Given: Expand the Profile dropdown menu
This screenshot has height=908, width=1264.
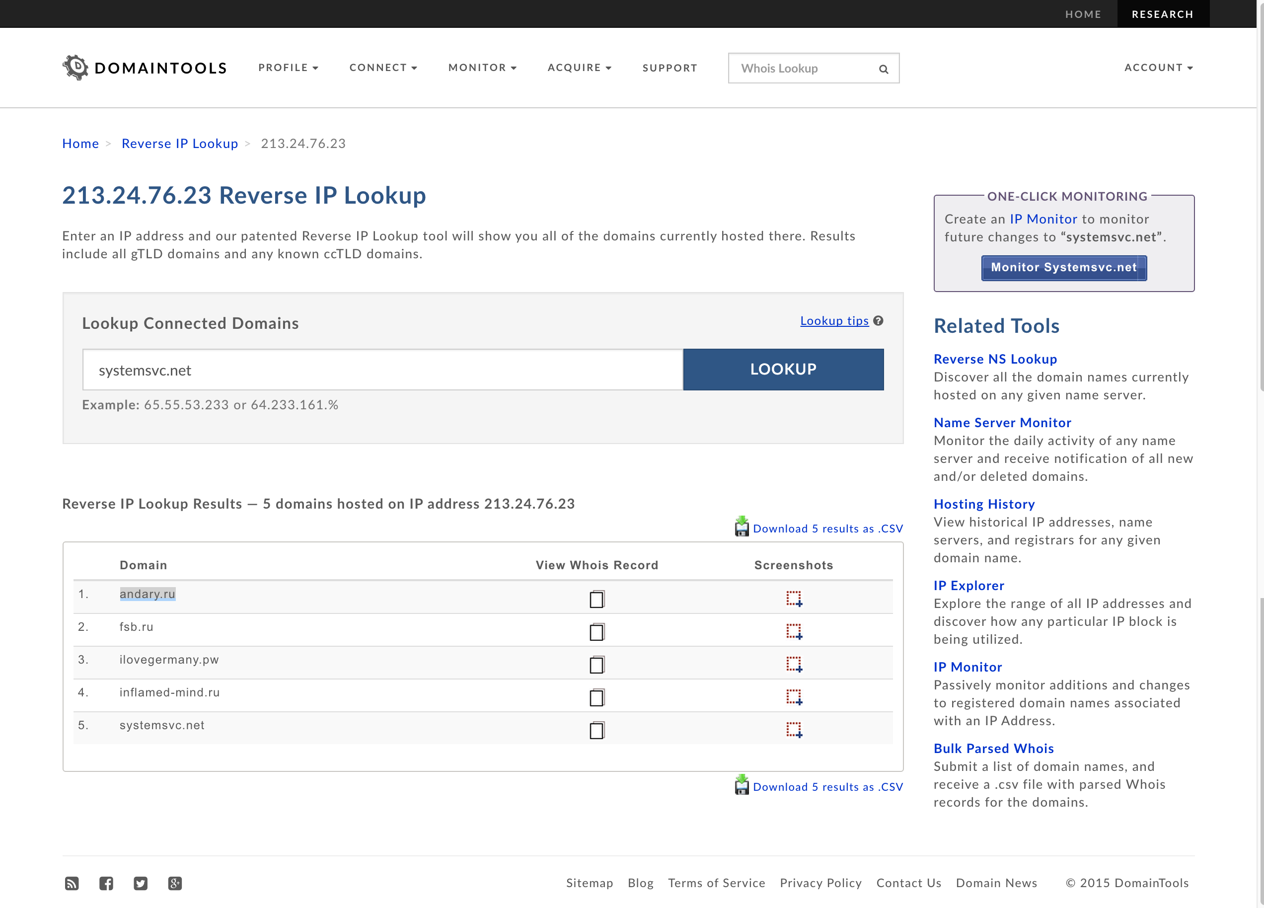Looking at the screenshot, I should point(288,68).
